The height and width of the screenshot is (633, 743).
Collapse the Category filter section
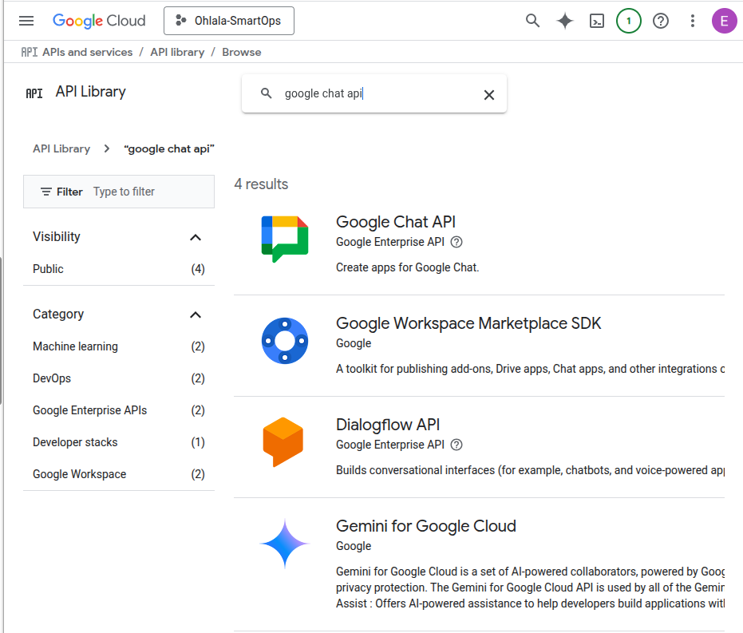(x=196, y=315)
